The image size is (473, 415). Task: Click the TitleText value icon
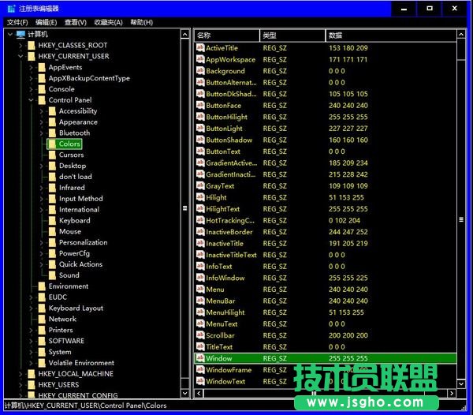tap(200, 347)
